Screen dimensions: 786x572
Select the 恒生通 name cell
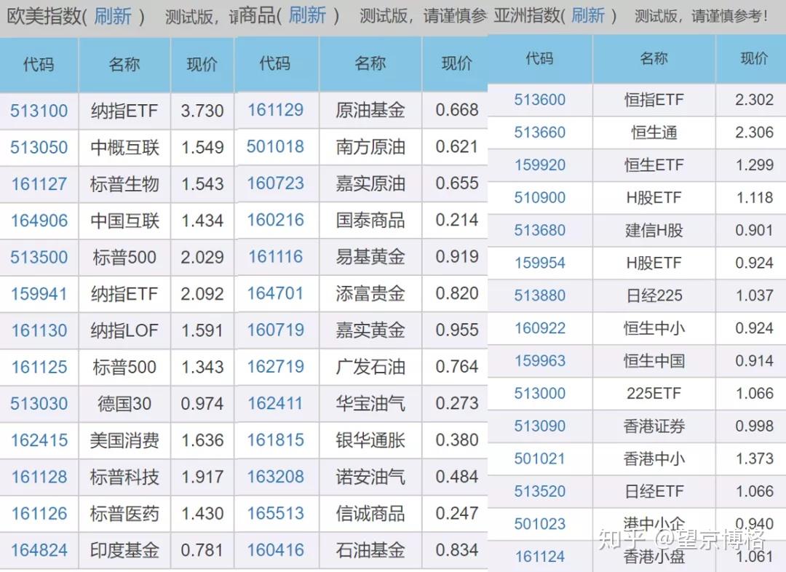(654, 132)
